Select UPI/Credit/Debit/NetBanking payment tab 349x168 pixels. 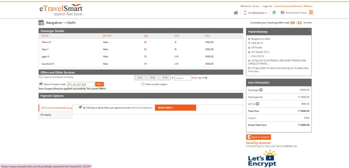click(56, 108)
